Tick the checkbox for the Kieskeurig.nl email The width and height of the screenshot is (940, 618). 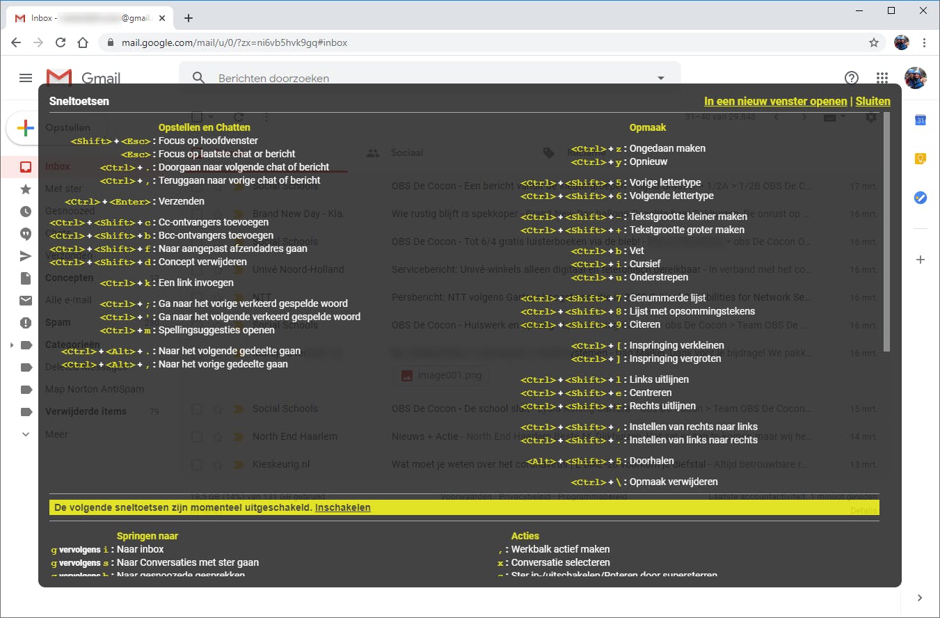tap(197, 464)
